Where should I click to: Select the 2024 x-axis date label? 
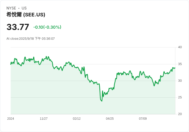coord(11,119)
